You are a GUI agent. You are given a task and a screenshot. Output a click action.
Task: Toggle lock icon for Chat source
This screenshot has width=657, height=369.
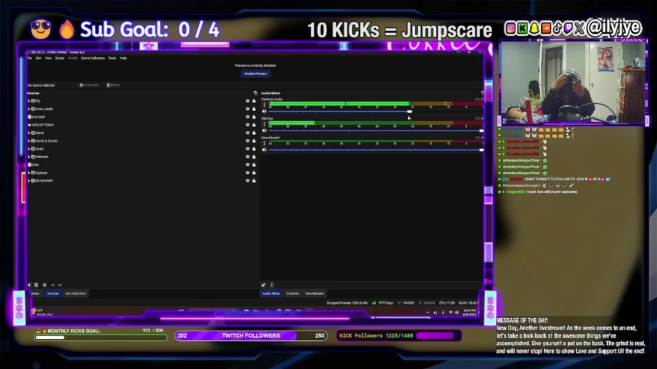coord(254,165)
